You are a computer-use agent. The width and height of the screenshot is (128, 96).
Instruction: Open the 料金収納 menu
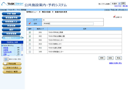(x=11, y=26)
